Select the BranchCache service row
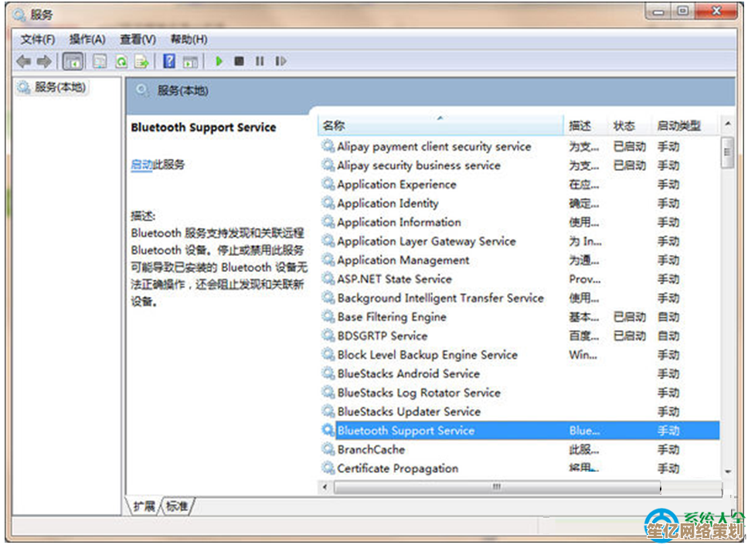Viewport: 748px width, 545px height. tap(371, 450)
